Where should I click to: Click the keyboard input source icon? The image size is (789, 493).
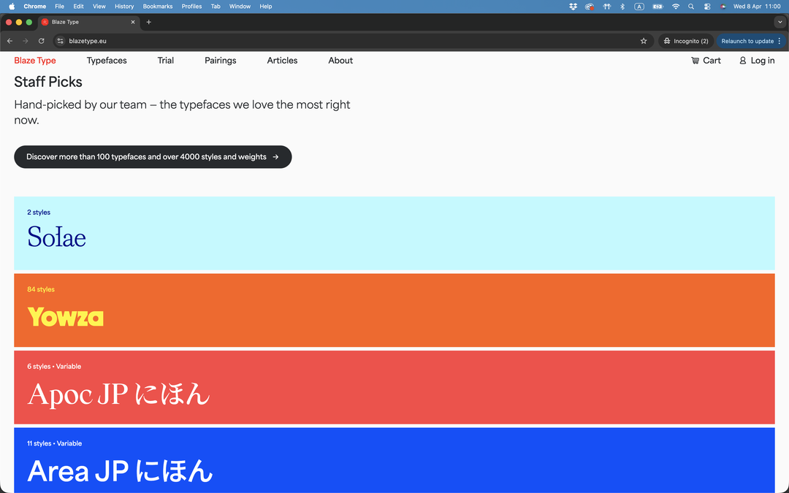(x=639, y=7)
